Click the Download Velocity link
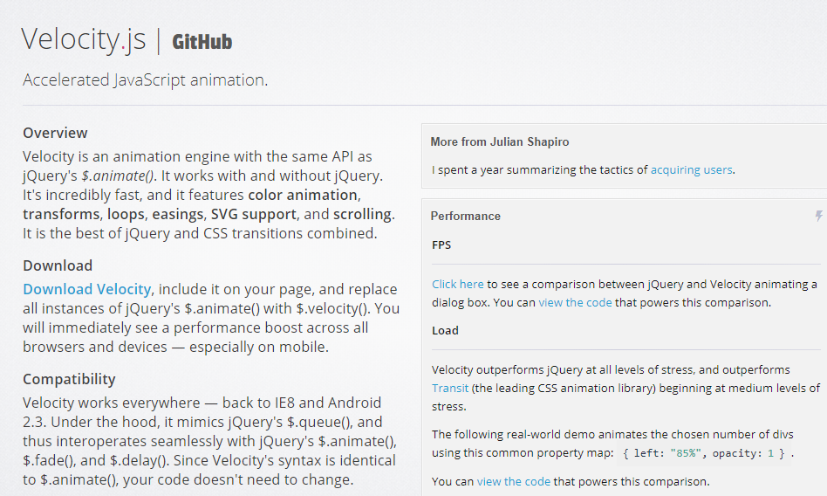The image size is (827, 496). (87, 289)
